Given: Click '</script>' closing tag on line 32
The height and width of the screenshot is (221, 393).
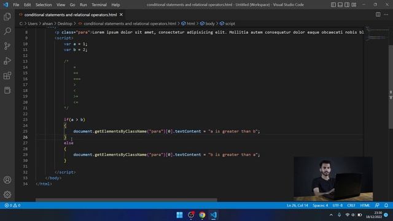Looking at the screenshot, I should (65, 172).
